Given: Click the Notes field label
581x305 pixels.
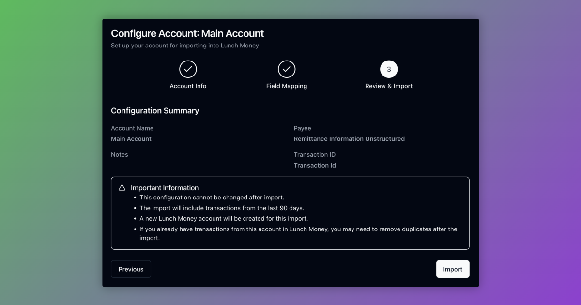Looking at the screenshot, I should [120, 155].
